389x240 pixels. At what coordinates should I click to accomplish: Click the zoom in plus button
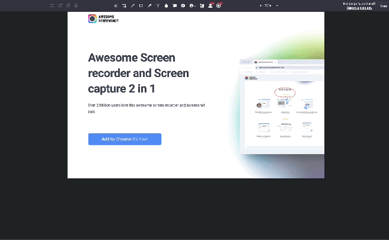coord(261,5)
